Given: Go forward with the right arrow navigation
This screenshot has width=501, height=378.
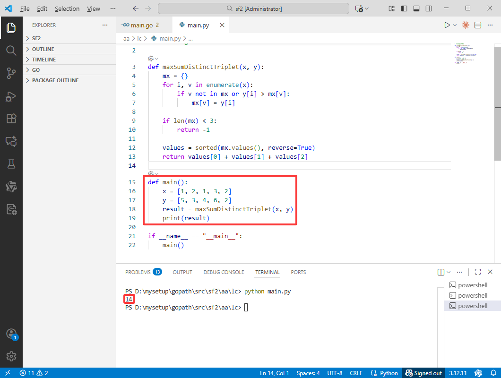Looking at the screenshot, I should [x=148, y=9].
